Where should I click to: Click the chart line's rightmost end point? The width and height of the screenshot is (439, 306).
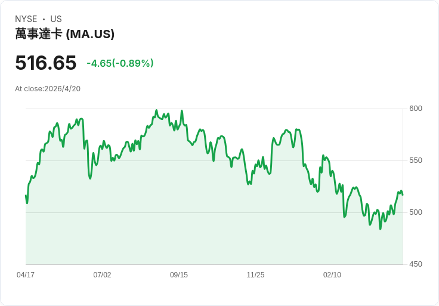point(403,195)
